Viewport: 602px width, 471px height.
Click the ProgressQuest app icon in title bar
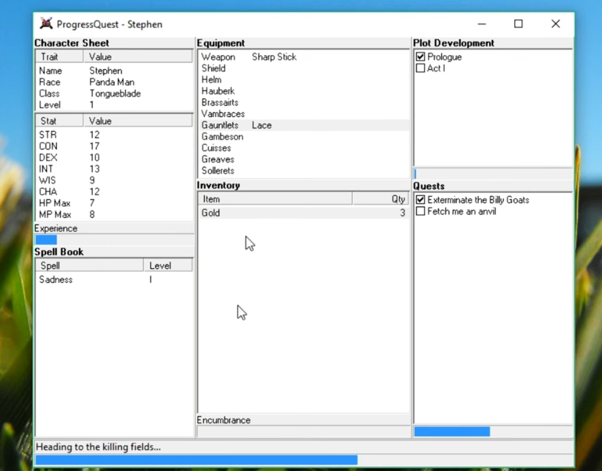click(x=46, y=24)
